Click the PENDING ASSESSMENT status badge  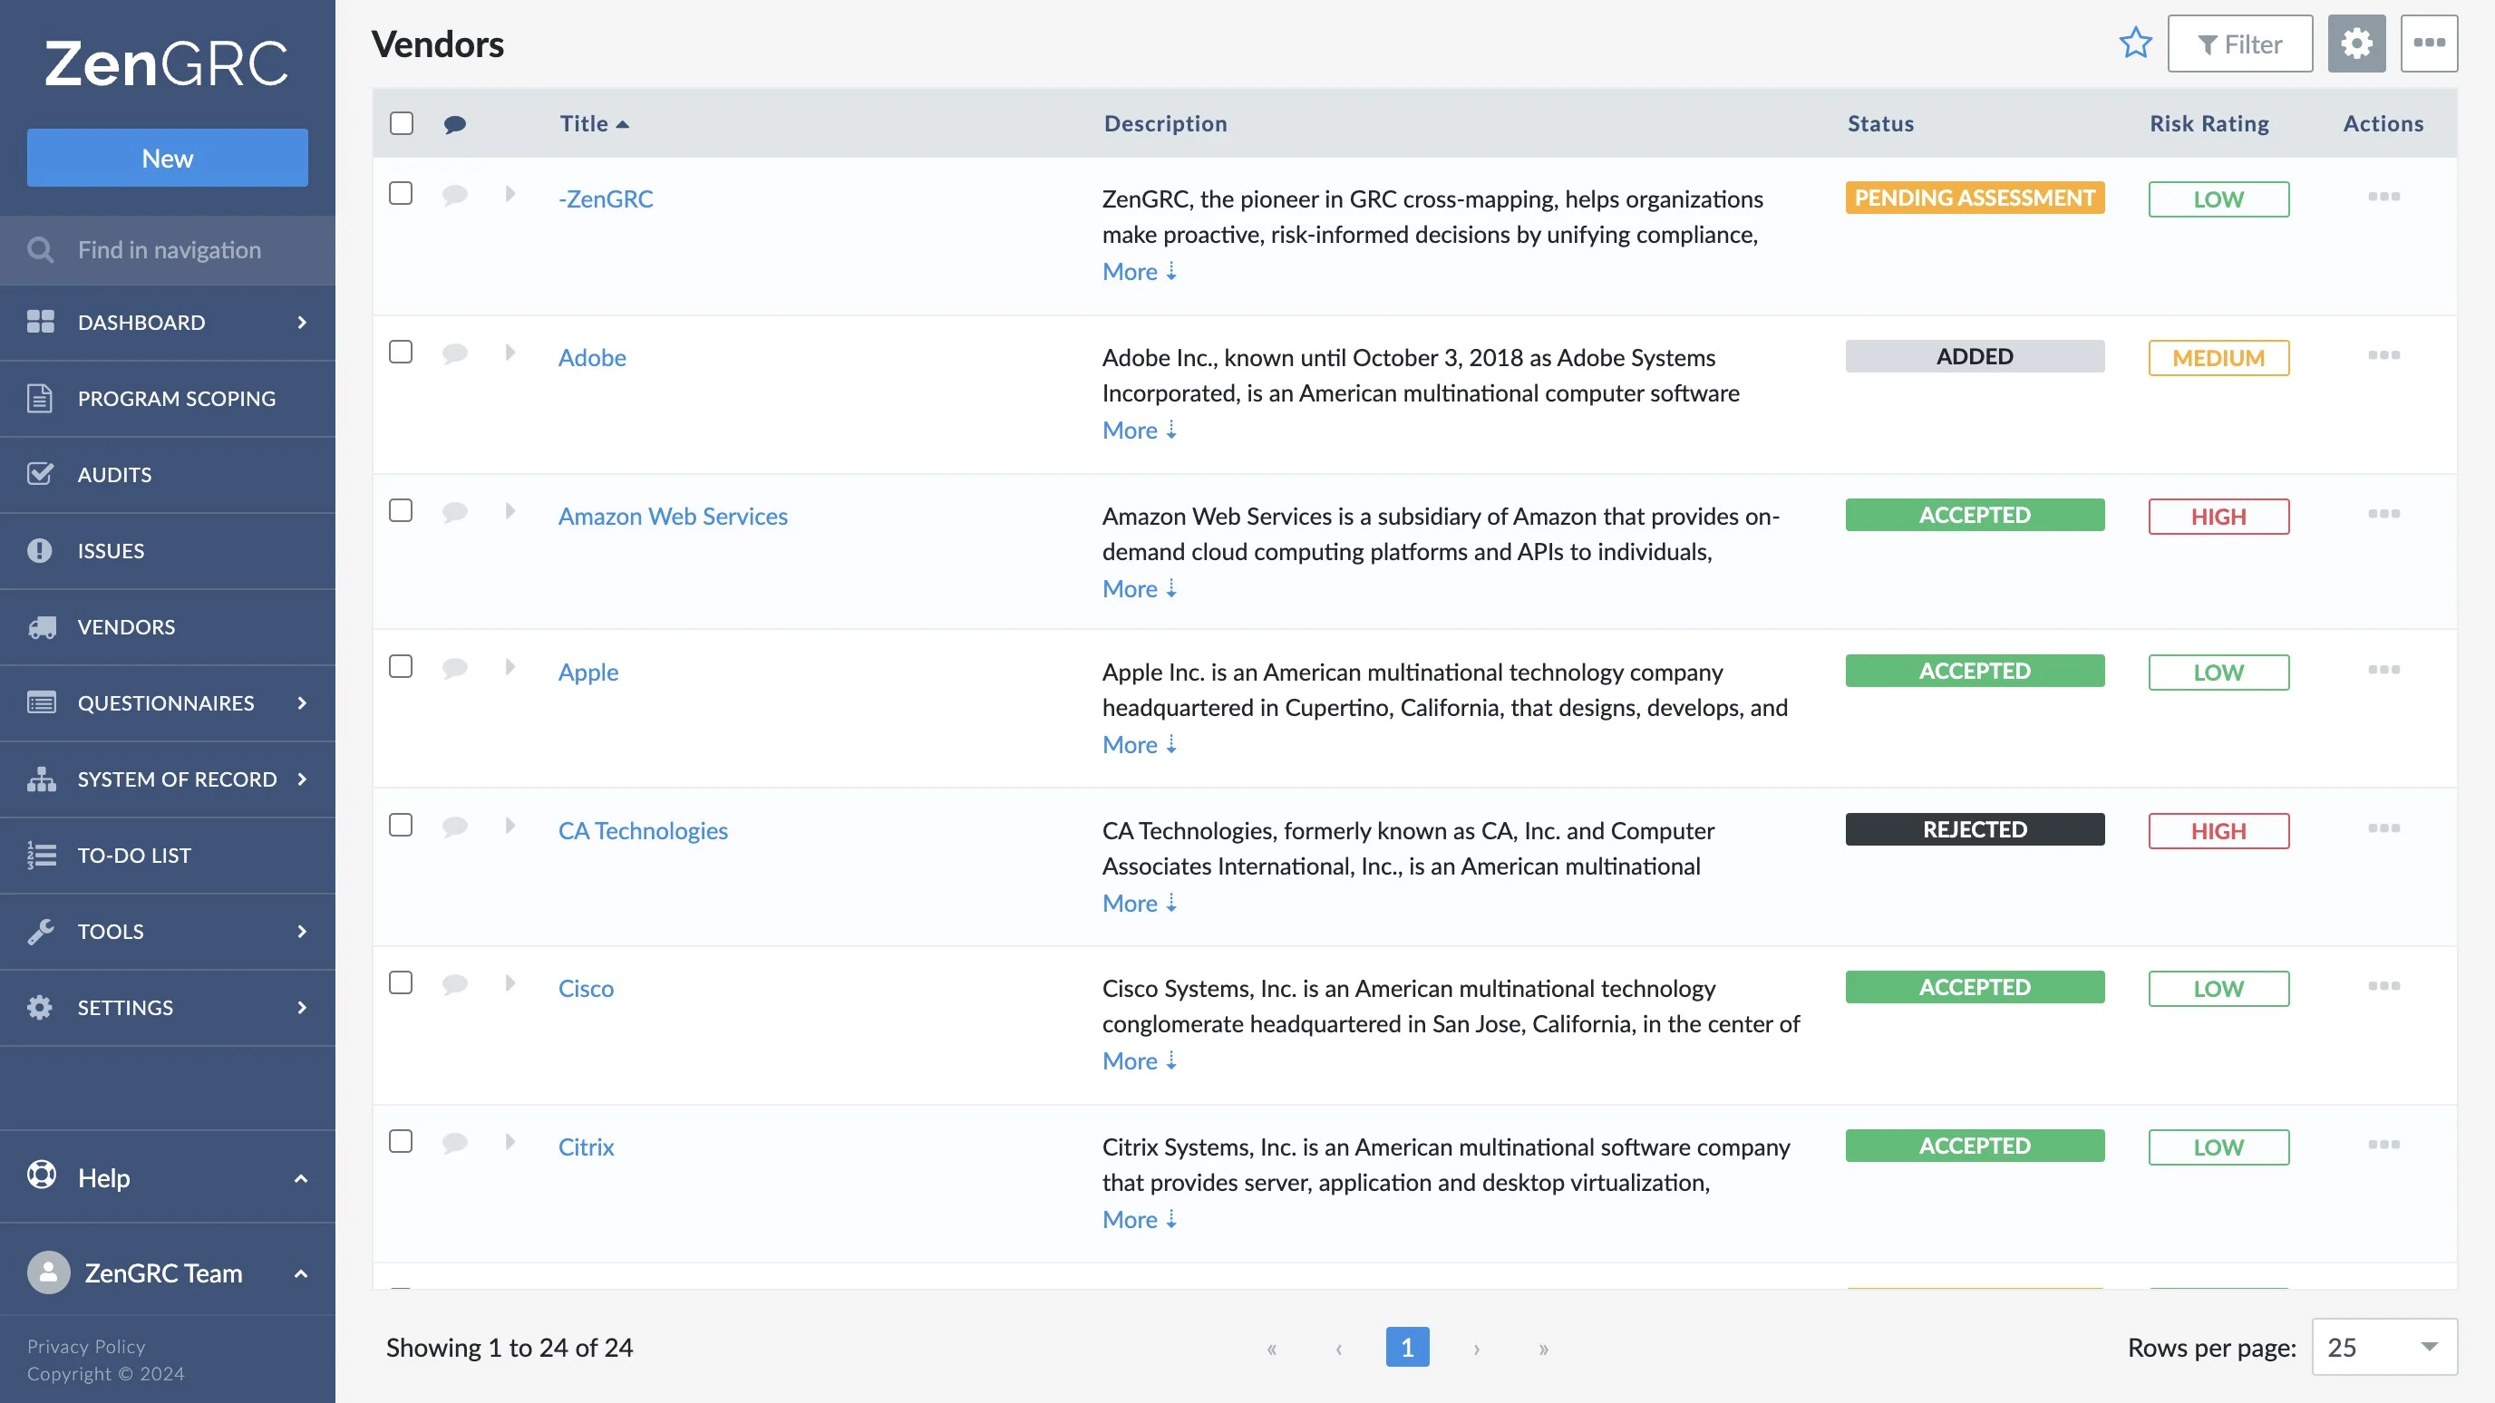click(x=1974, y=198)
